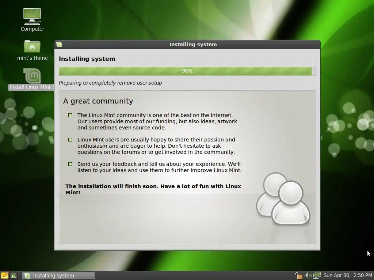The image size is (374, 280).
Task: Click the Installing system window title bar
Action: [x=187, y=44]
